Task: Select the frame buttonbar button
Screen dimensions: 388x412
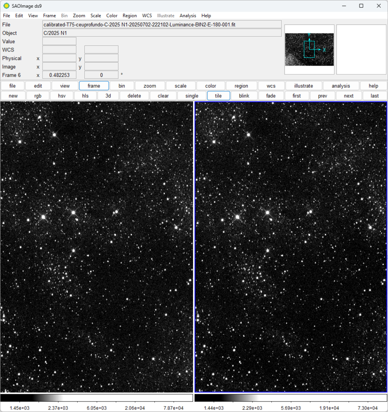Action: click(94, 86)
